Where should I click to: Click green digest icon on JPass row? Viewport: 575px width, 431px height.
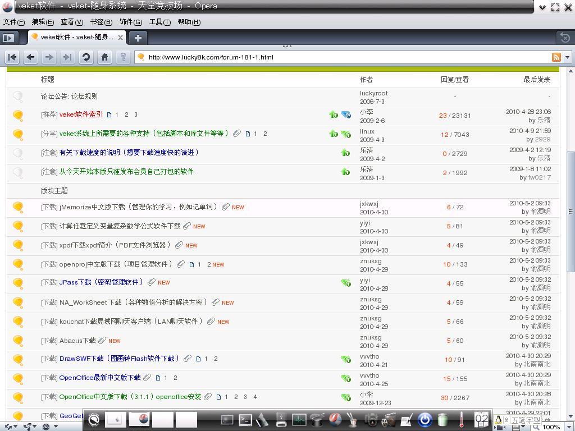click(x=346, y=283)
